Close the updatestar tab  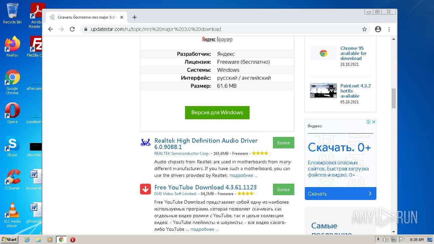(x=122, y=17)
